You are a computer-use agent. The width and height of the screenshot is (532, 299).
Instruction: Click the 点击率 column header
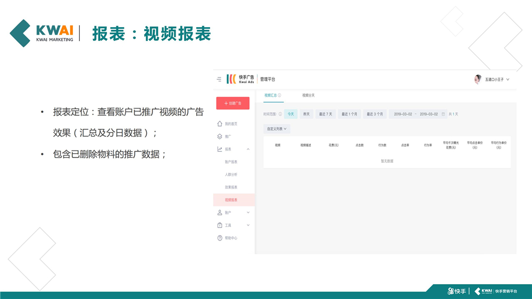(x=405, y=145)
